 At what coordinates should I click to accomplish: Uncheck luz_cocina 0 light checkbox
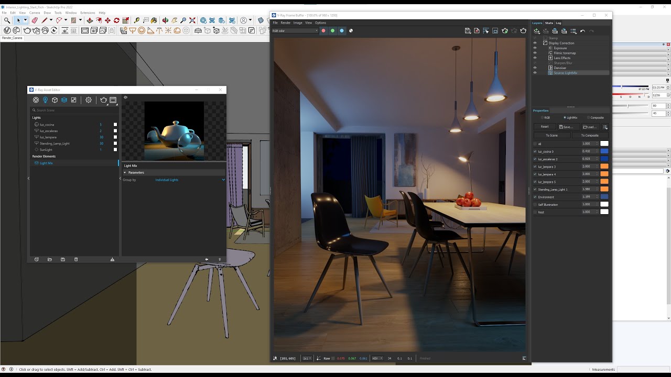pyautogui.click(x=535, y=151)
